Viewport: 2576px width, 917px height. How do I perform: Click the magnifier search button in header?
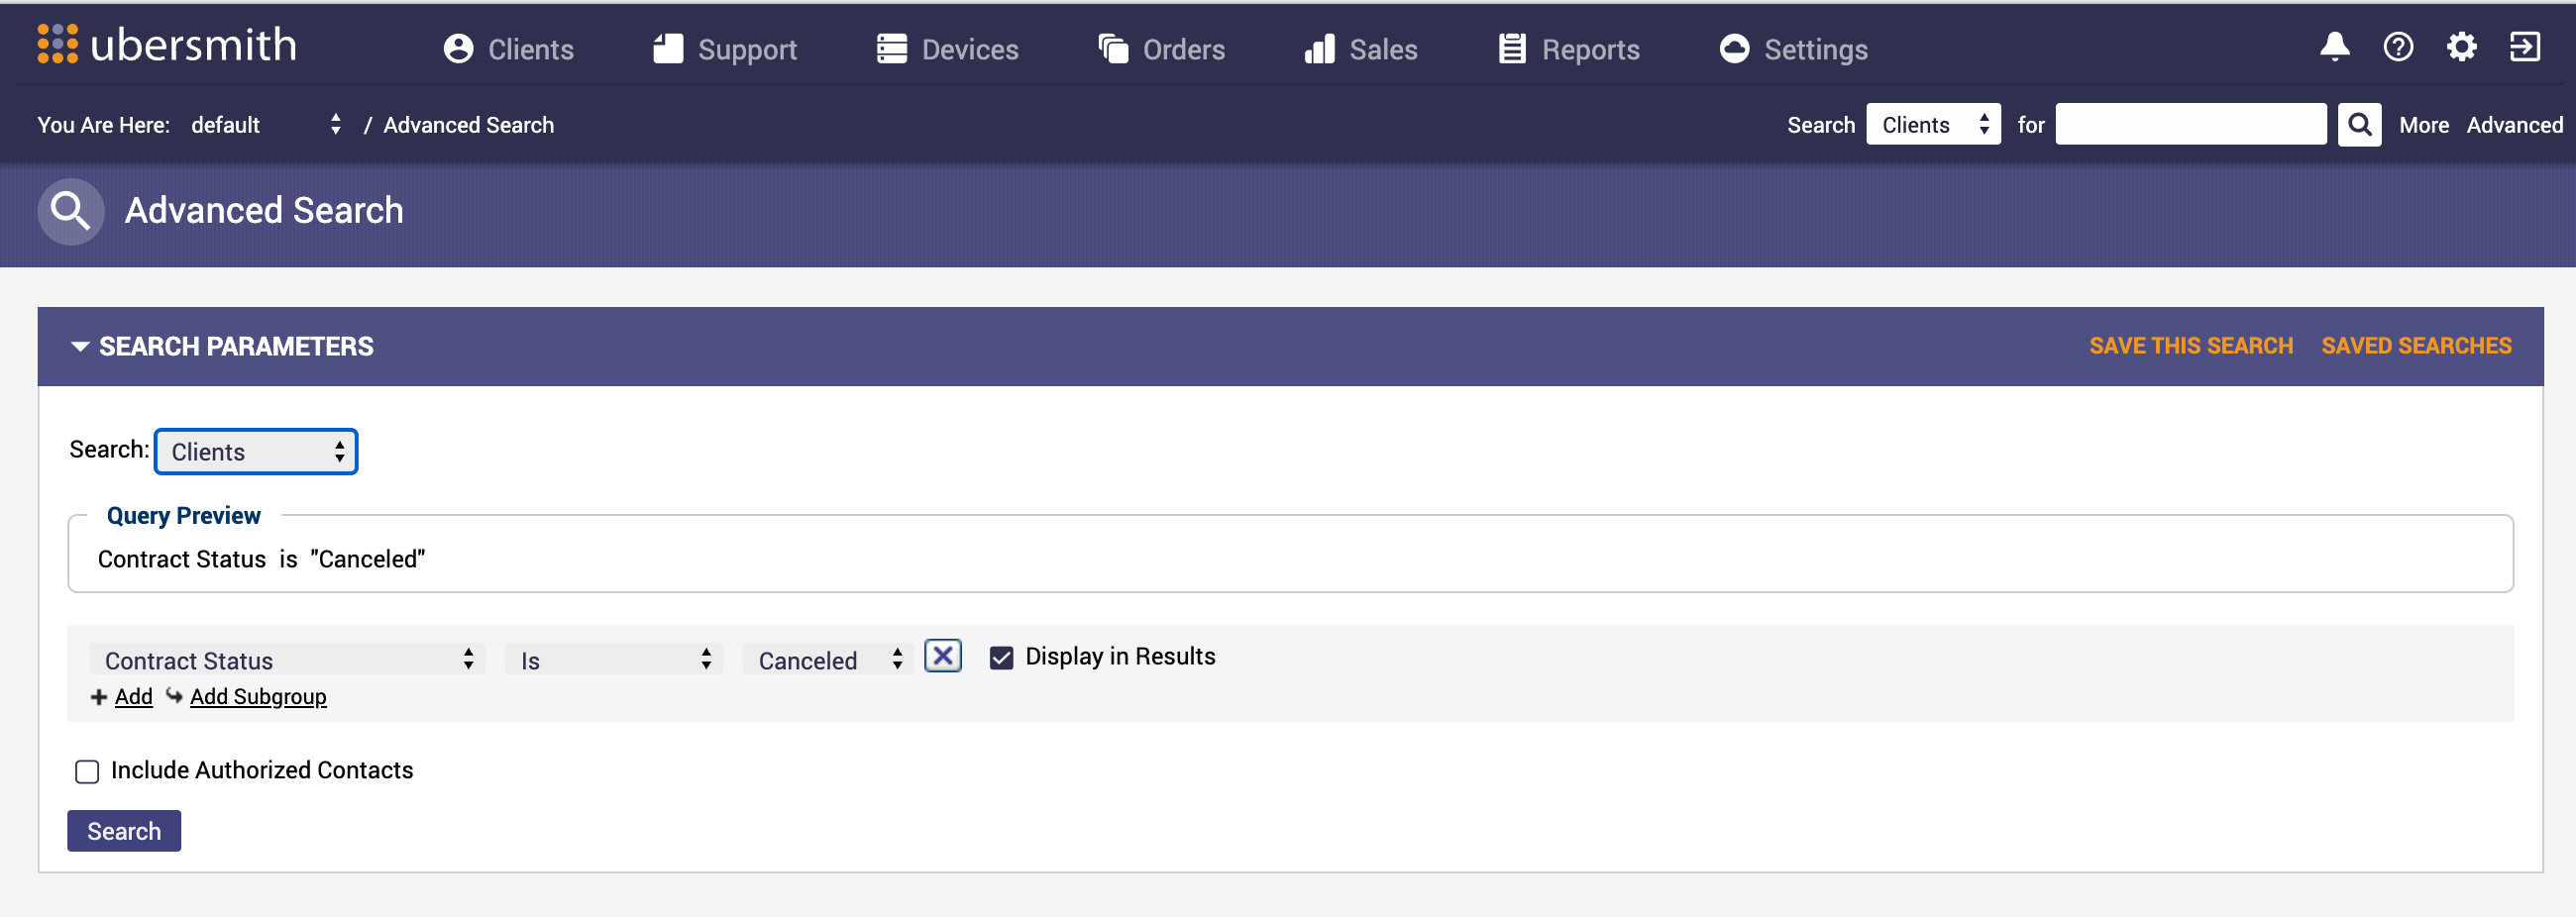tap(2359, 125)
